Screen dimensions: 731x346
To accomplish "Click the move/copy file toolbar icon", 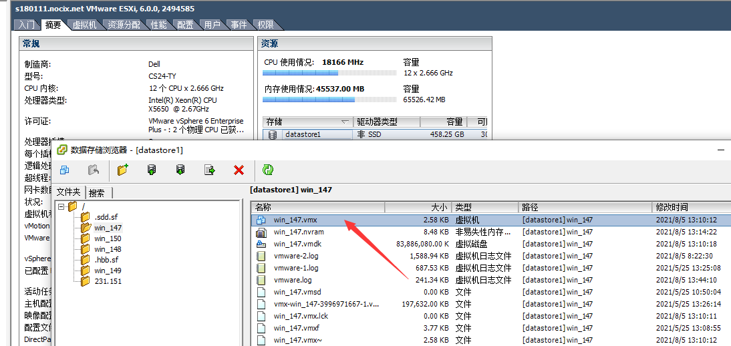I will tap(210, 170).
